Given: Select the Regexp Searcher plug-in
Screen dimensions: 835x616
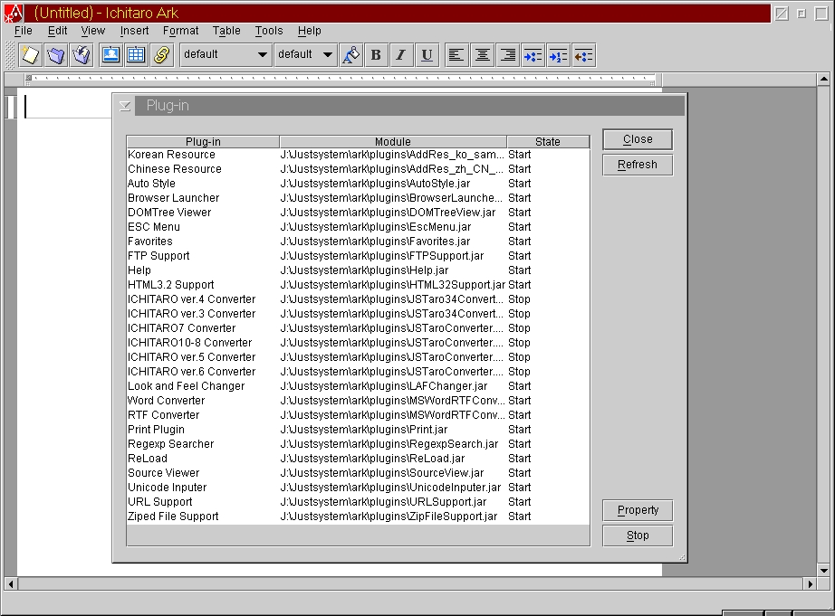Looking at the screenshot, I should coord(358,444).
